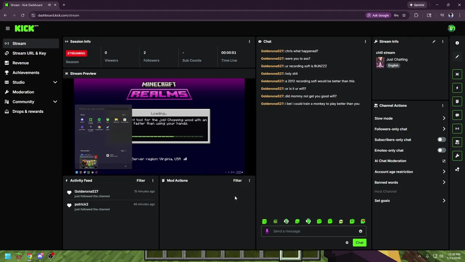Open Activity Feed three-dot menu
Image resolution: width=465 pixels, height=262 pixels.
click(153, 180)
